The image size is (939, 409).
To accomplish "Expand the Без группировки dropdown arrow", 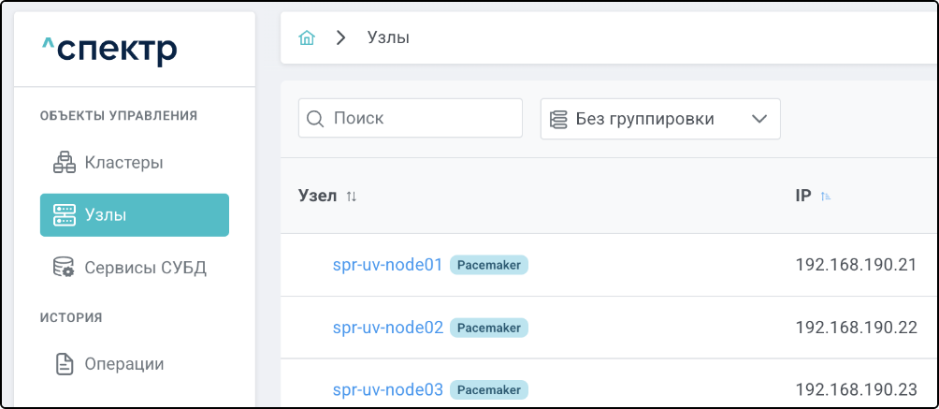I will click(x=758, y=119).
